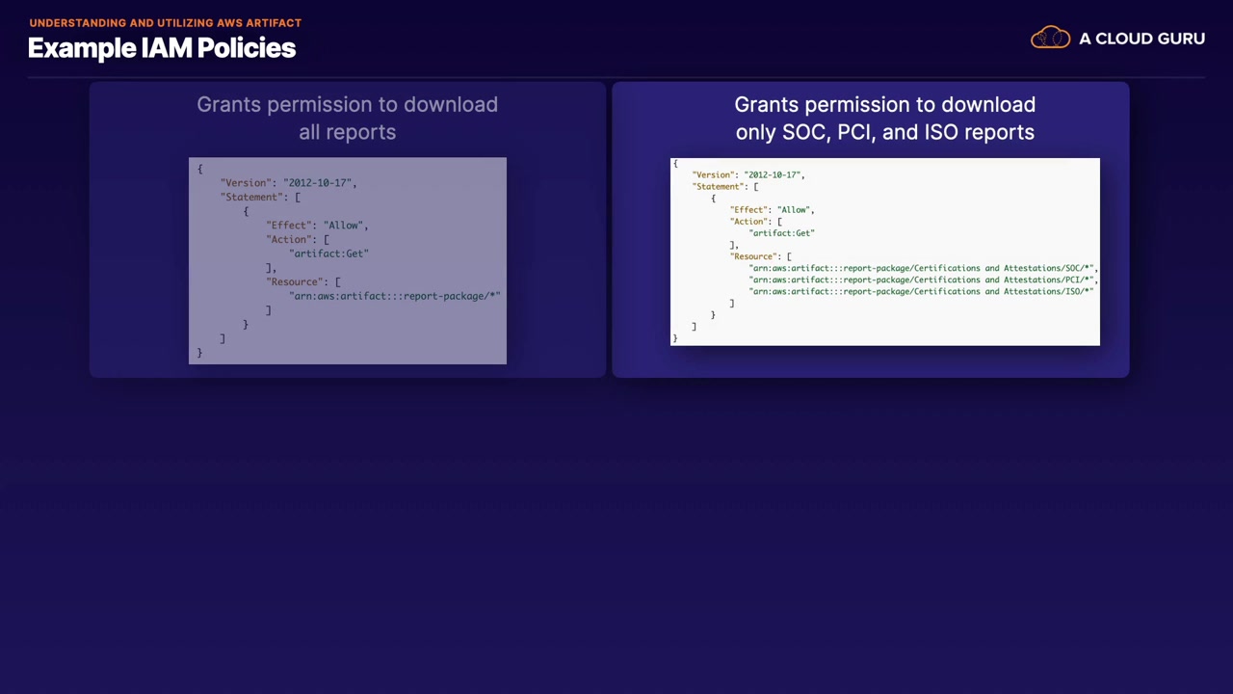Click the resource ARN ending in ISO/*
The height and width of the screenshot is (694, 1233).
[x=922, y=291]
